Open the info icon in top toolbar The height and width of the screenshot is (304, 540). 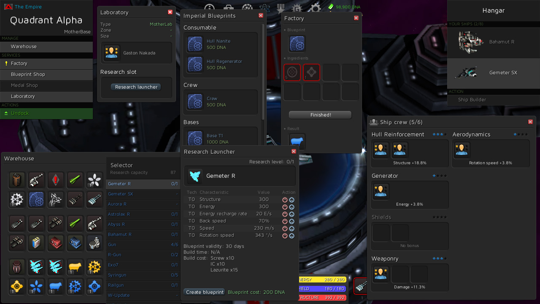pyautogui.click(x=210, y=8)
